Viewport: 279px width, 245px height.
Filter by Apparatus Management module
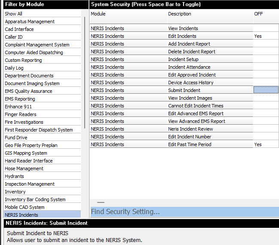[43, 21]
